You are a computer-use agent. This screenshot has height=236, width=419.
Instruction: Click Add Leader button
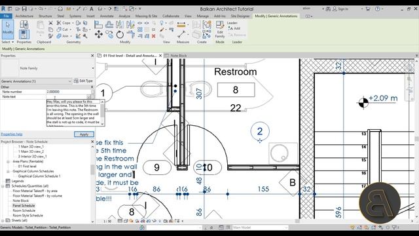(x=234, y=28)
